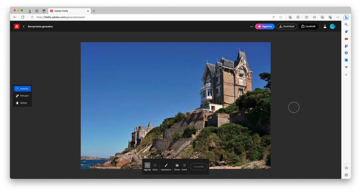This screenshot has width=361, height=192.
Task: Open the browser extensions puzzle icon
Action: [298, 17]
